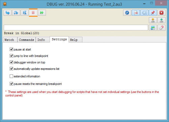The height and width of the screenshot is (122, 169).
Task: Click the eraser clear icon
Action: pos(162,28)
